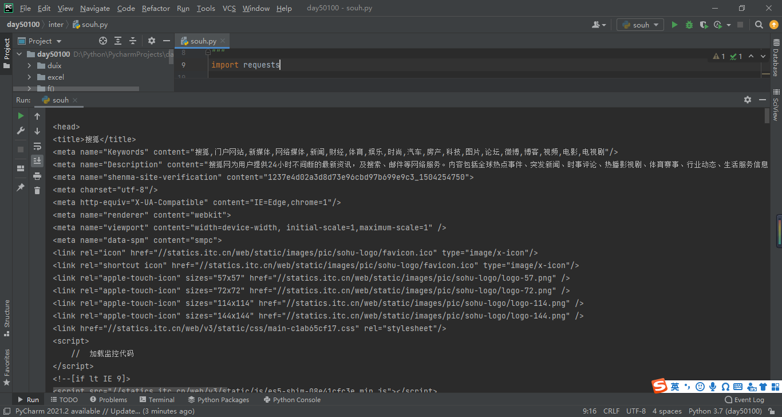The width and height of the screenshot is (782, 417).
Task: Open the Navigate menu
Action: point(95,8)
